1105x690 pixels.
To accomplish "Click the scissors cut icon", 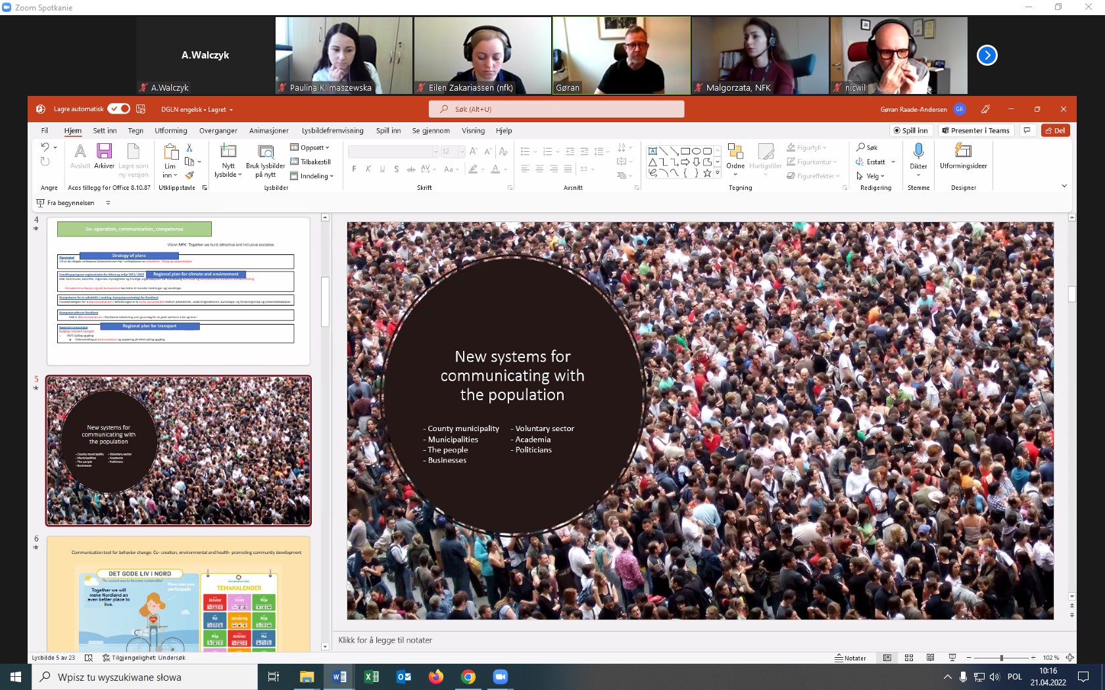I will coord(189,148).
